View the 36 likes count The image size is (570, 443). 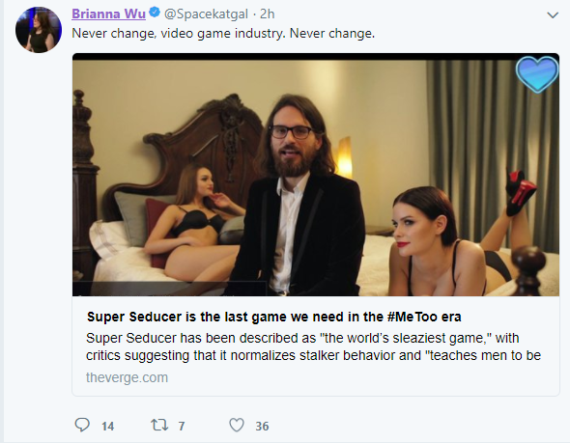(262, 426)
